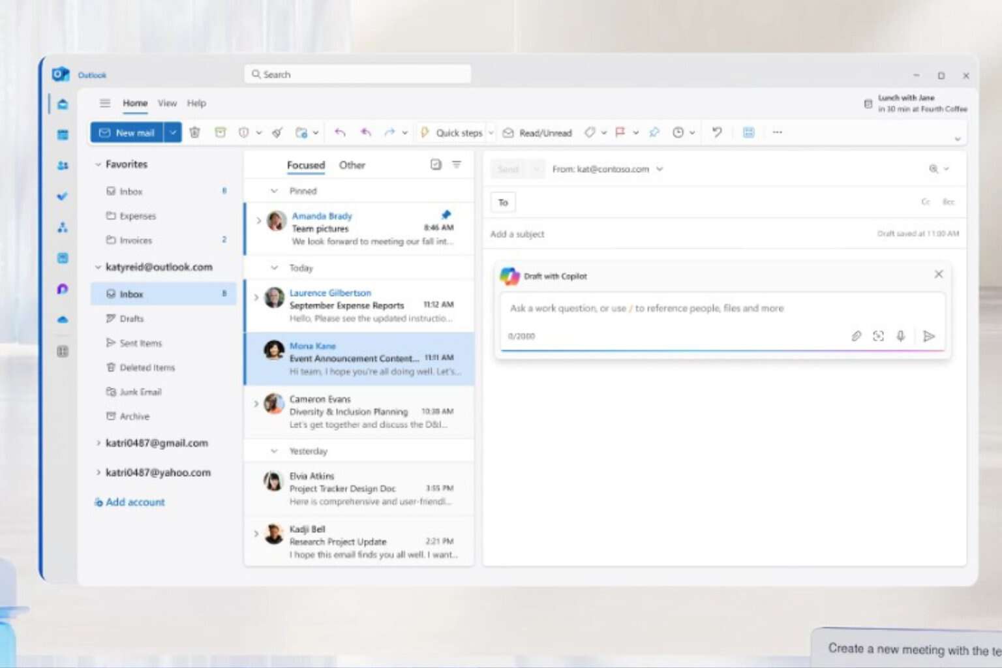Image resolution: width=1002 pixels, height=668 pixels.
Task: Click the Sweep broom icon
Action: (x=277, y=132)
